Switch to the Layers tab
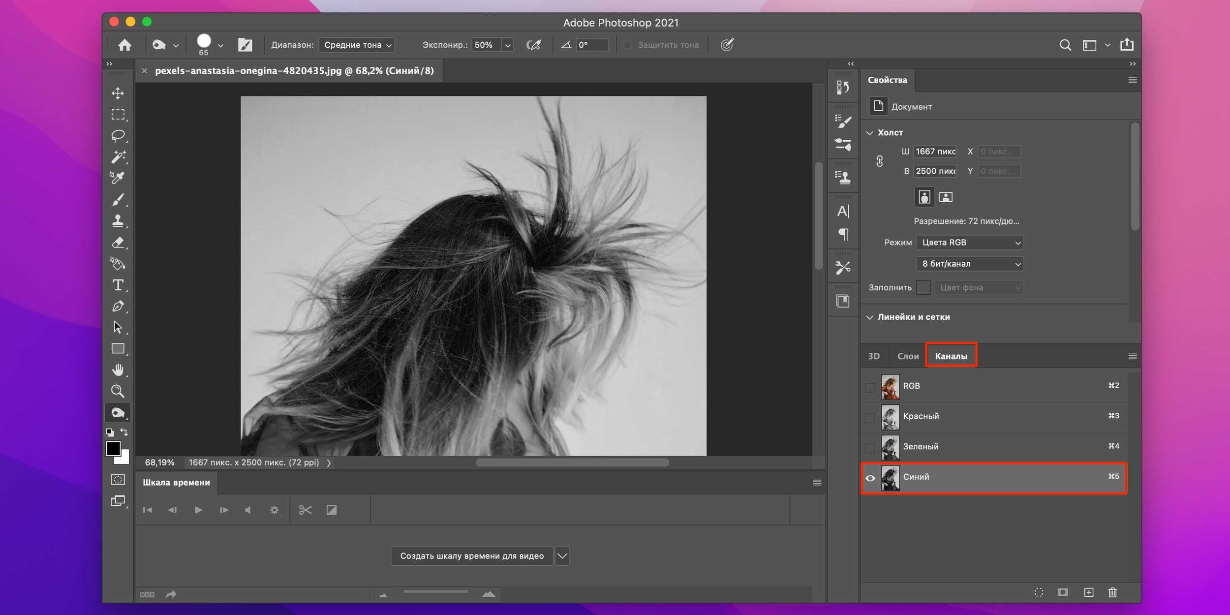Screen dimensions: 1230x615 pos(908,356)
